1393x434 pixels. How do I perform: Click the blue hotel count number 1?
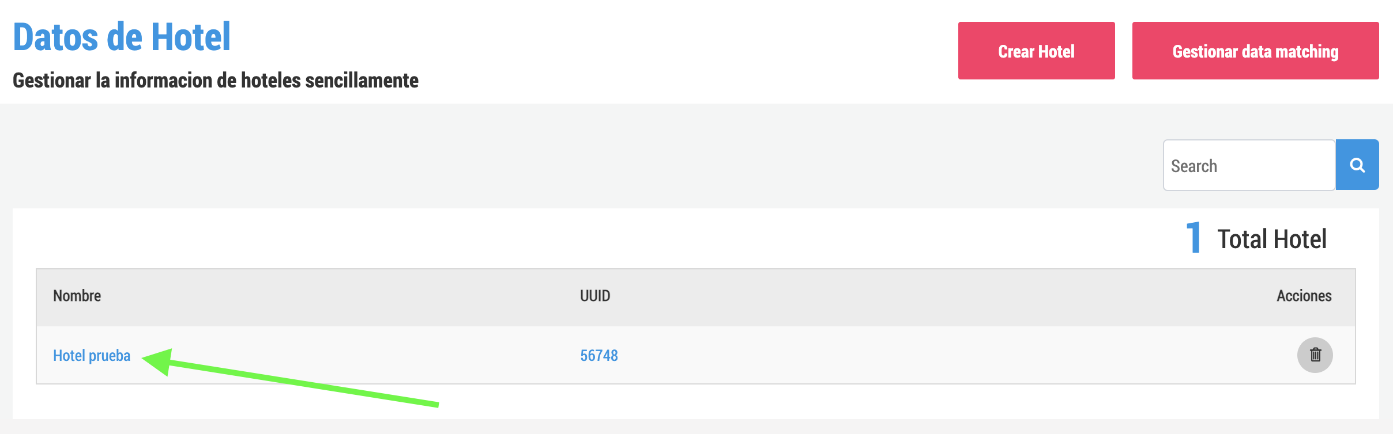pyautogui.click(x=1194, y=238)
